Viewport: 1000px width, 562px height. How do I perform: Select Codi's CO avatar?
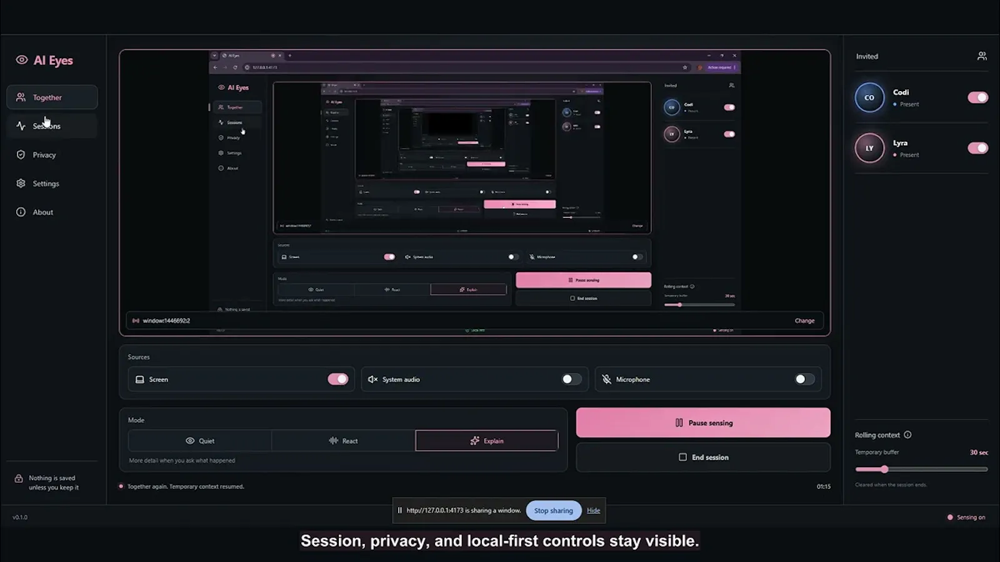(x=869, y=97)
